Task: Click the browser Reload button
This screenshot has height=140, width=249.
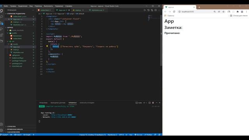Action: coord(174,12)
